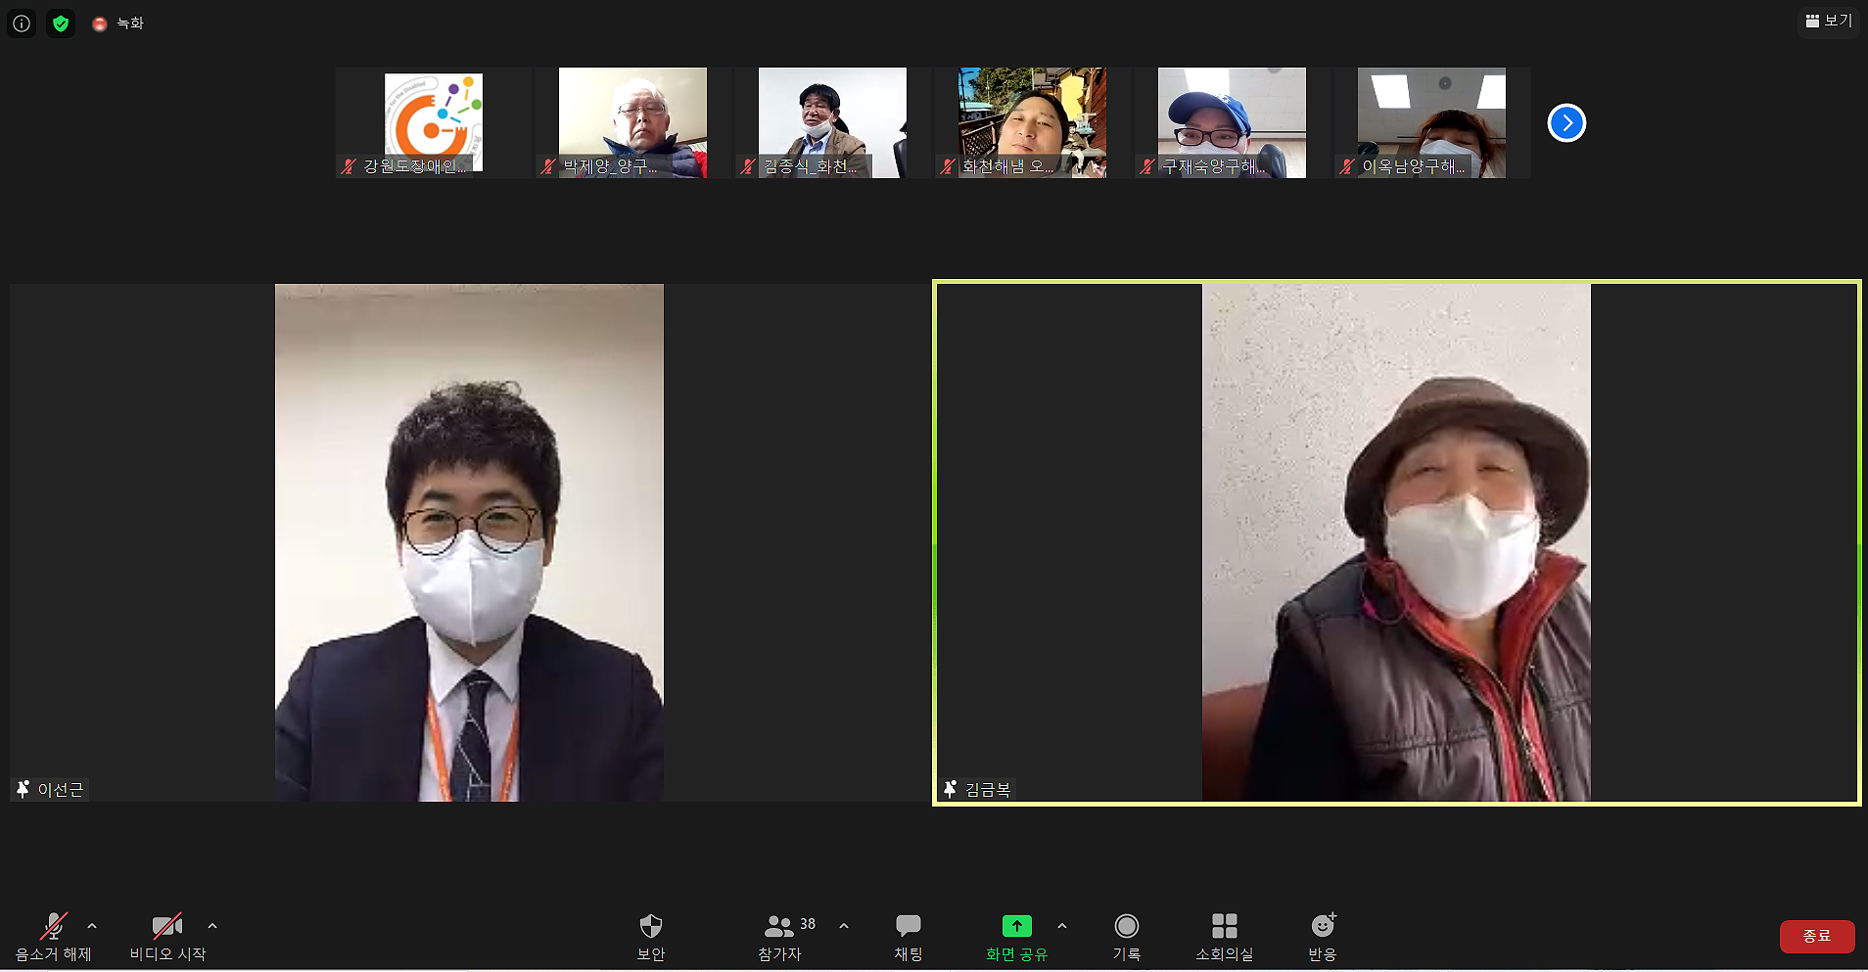Viewport: 1868px width, 972px height.
Task: Click the Record circle icon
Action: (1127, 937)
